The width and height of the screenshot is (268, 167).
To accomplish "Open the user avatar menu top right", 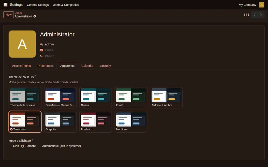I will click(x=261, y=5).
